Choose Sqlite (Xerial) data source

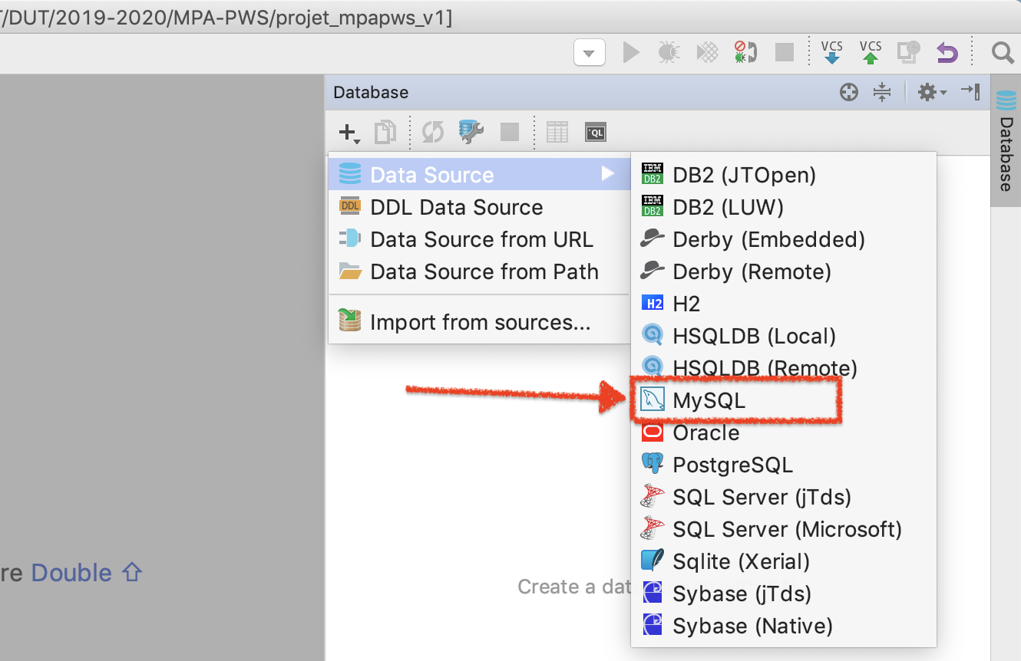[x=784, y=561]
